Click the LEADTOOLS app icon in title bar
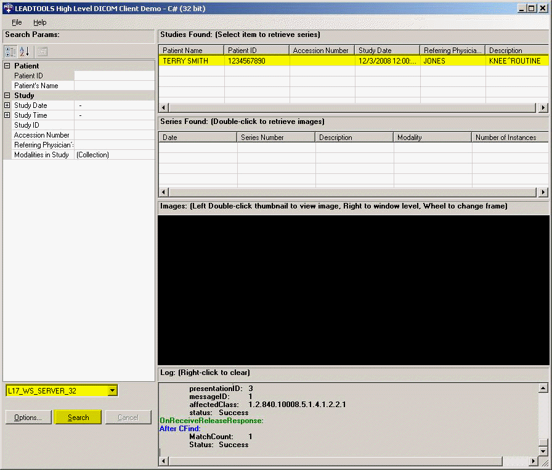The width and height of the screenshot is (552, 470). point(7,7)
